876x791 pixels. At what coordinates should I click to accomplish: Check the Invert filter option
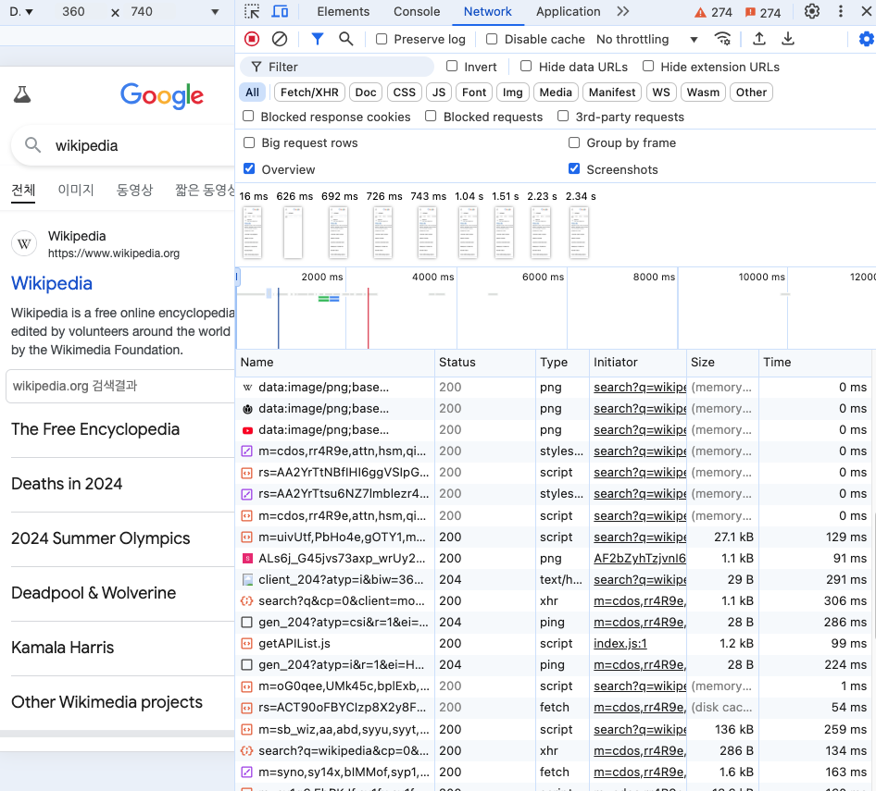(x=451, y=66)
